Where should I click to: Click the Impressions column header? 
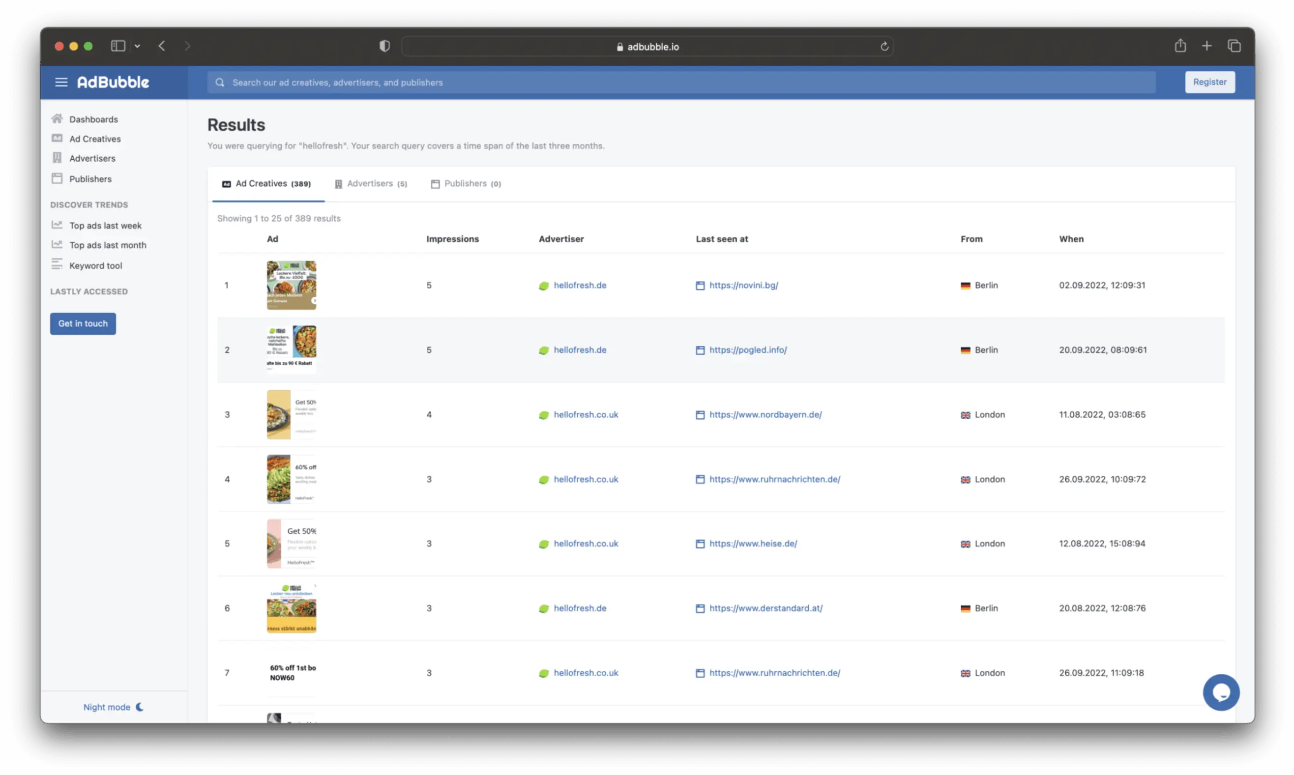click(452, 239)
